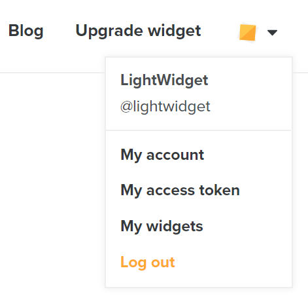Select My access token menu entry
This screenshot has width=308, height=302.
pyautogui.click(x=180, y=191)
